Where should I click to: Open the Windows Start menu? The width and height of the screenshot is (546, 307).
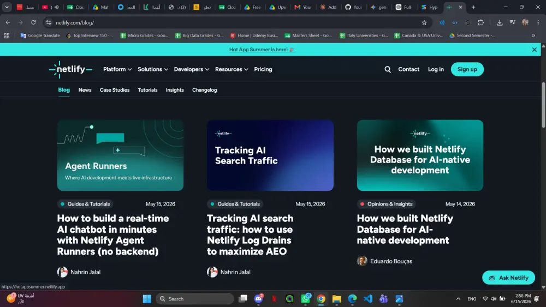(147, 299)
